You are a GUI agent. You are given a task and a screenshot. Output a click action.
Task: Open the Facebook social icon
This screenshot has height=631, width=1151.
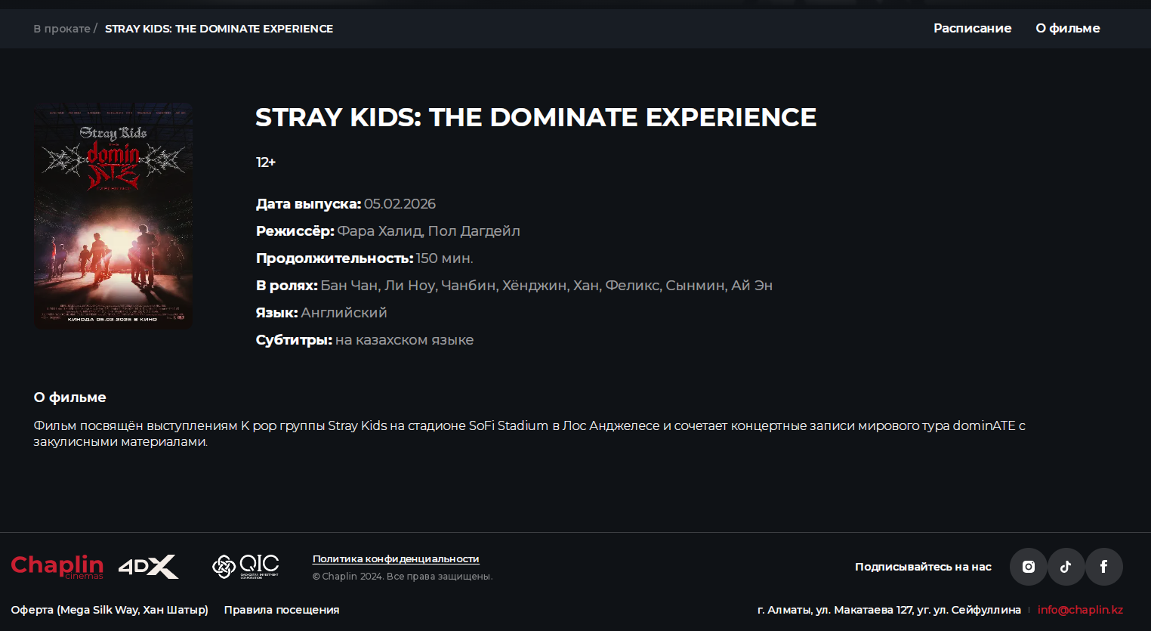[x=1103, y=567]
